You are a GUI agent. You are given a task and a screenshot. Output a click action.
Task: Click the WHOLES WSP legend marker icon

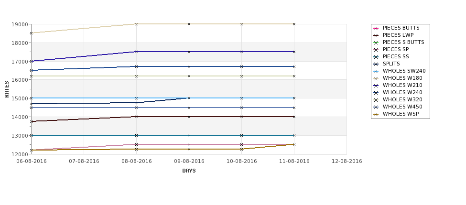point(376,114)
